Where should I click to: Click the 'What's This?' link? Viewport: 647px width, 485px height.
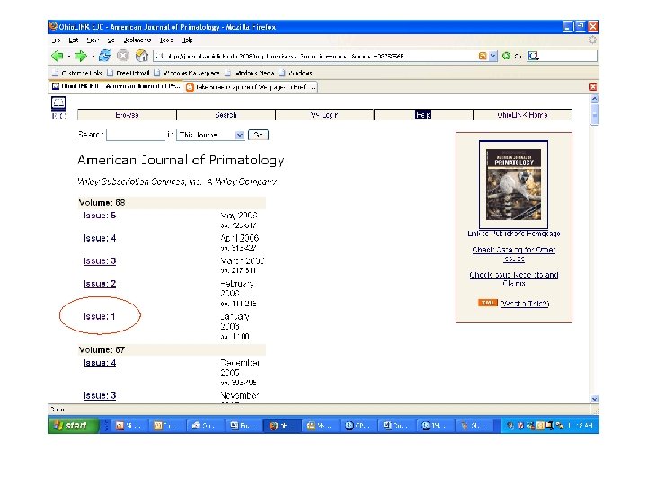coord(525,304)
